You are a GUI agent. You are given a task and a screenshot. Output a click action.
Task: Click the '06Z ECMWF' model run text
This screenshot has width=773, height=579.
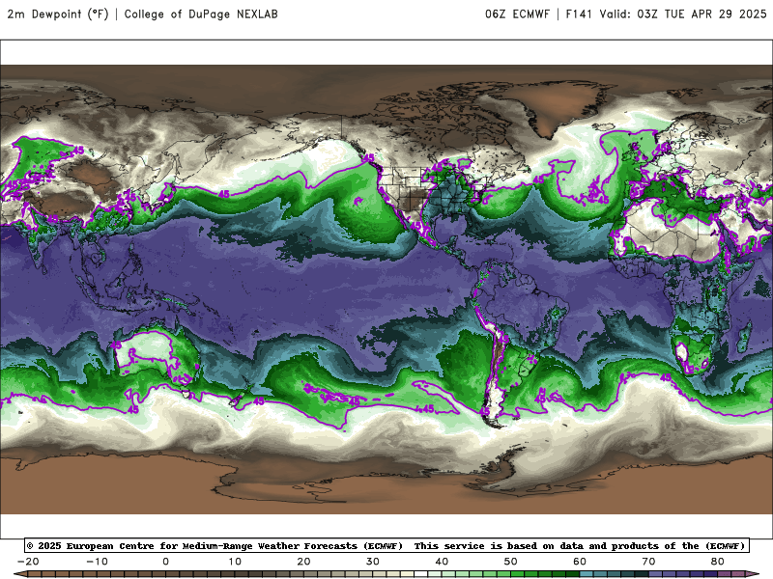pos(517,14)
